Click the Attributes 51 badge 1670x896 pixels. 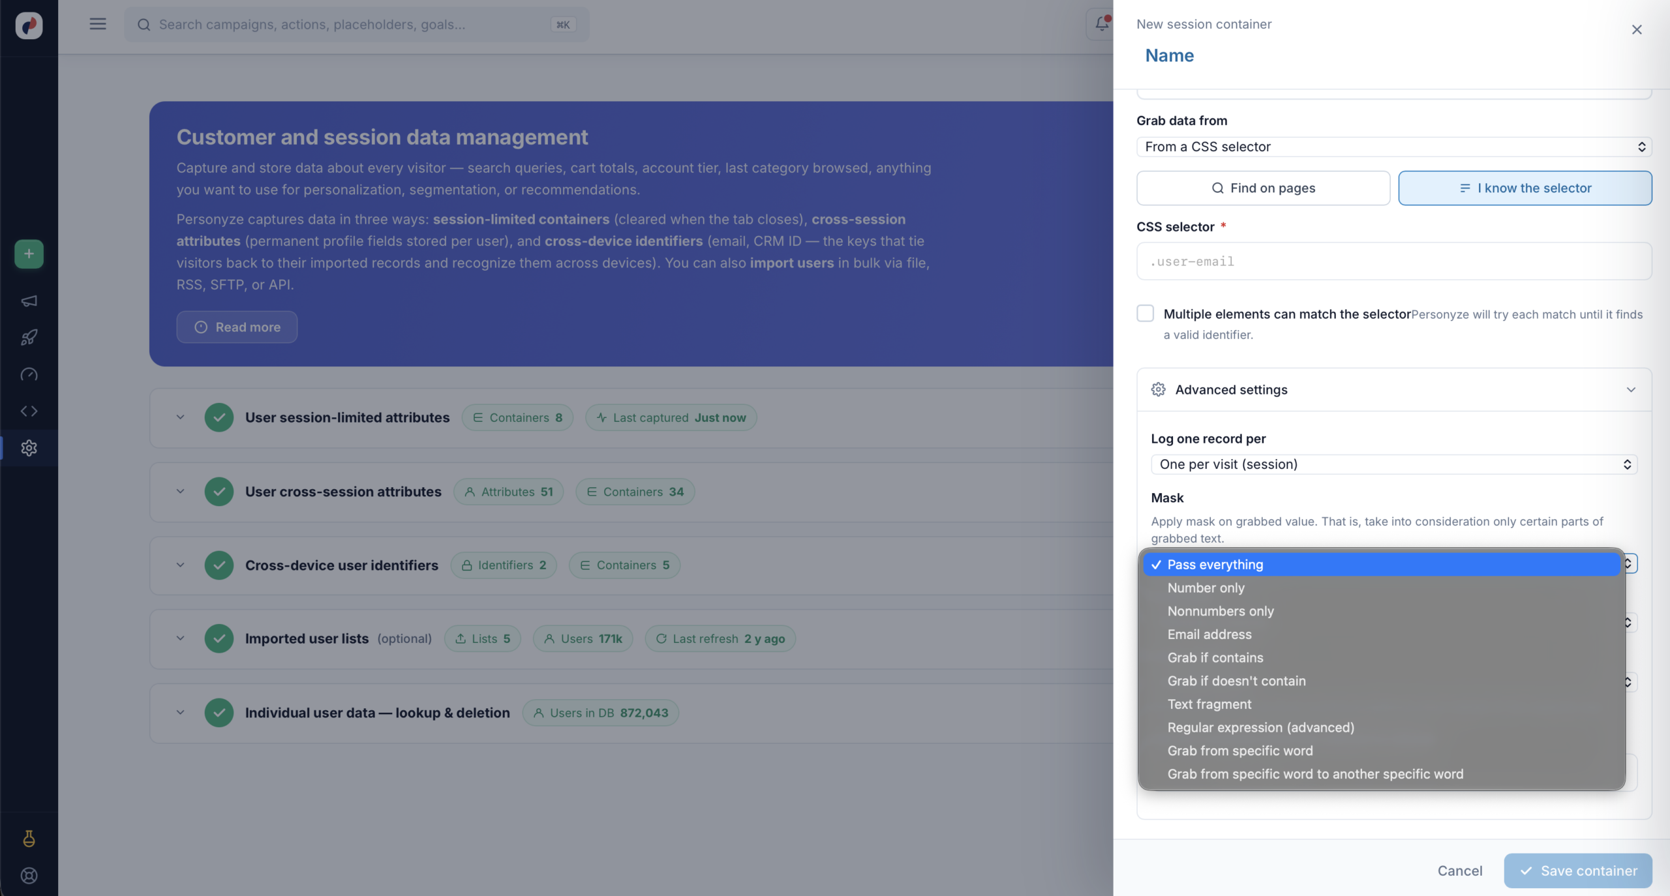508,492
